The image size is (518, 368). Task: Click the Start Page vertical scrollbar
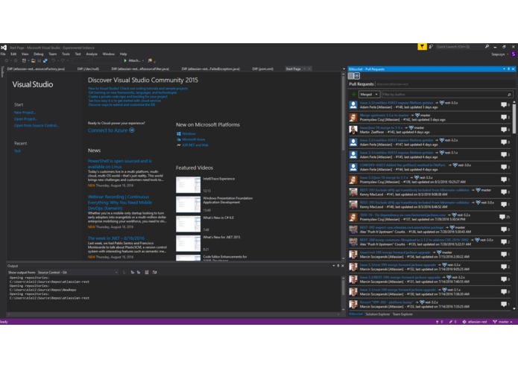[344, 166]
